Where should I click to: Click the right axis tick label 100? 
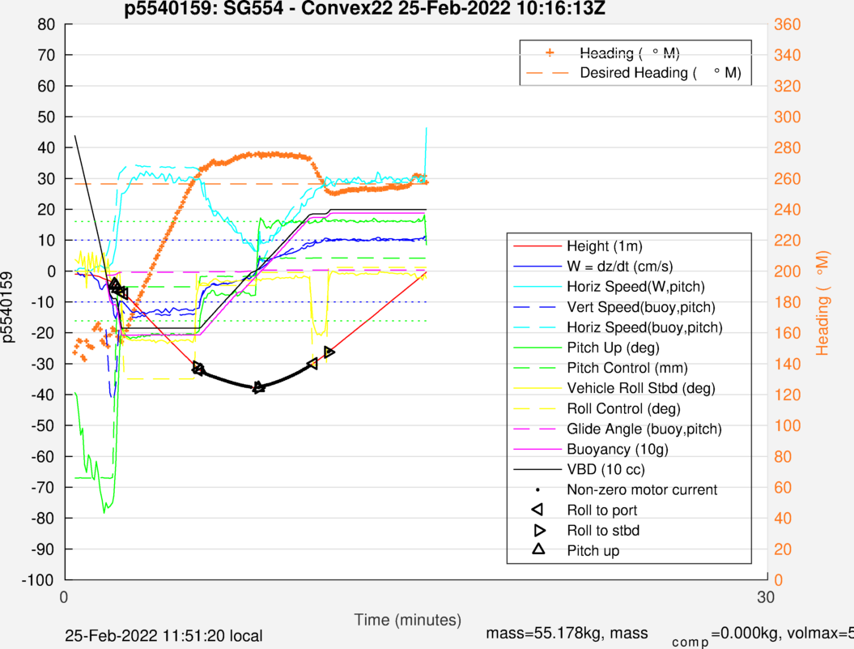point(787,425)
